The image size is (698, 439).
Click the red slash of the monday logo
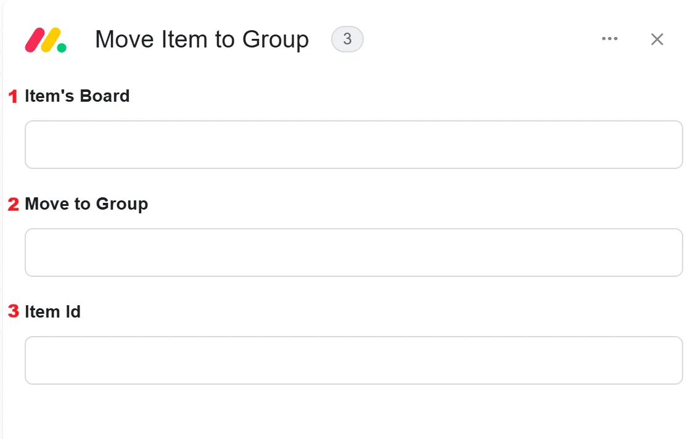35,40
